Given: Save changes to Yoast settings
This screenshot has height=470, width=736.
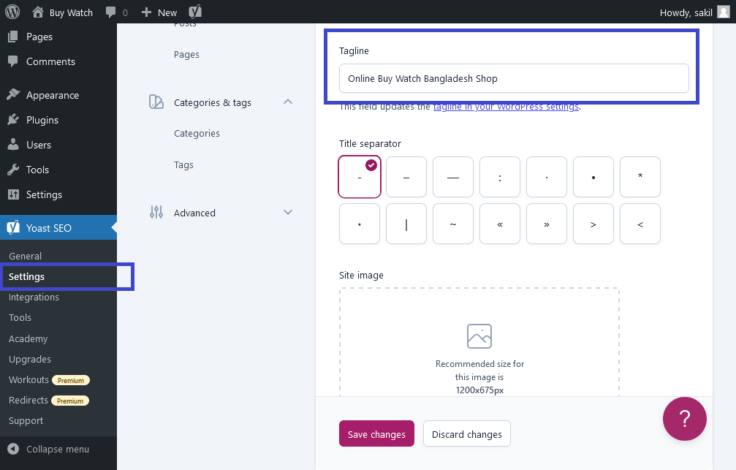Looking at the screenshot, I should click(376, 434).
